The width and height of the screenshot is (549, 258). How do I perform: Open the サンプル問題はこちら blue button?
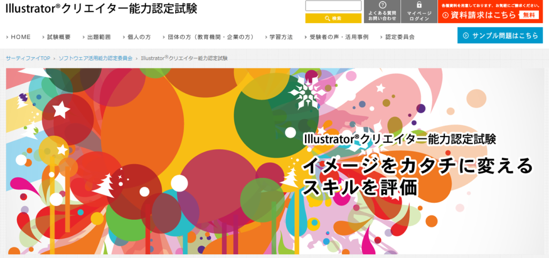tap(500, 35)
